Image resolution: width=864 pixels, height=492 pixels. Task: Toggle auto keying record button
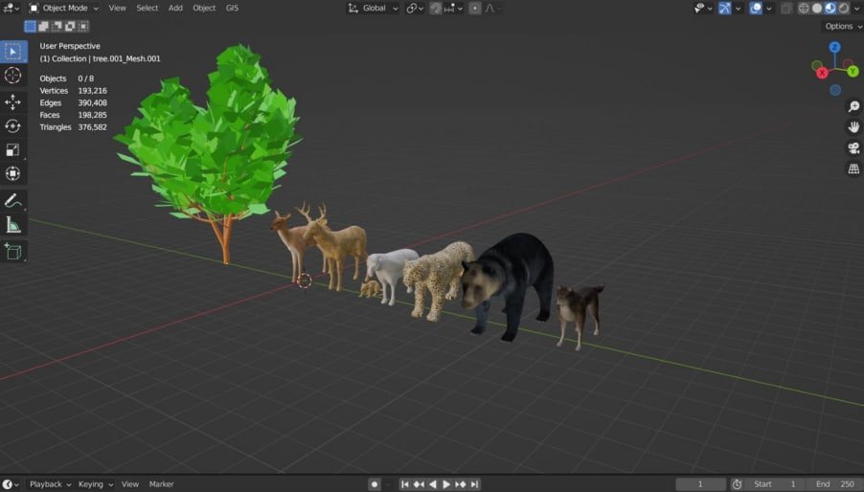pyautogui.click(x=375, y=484)
